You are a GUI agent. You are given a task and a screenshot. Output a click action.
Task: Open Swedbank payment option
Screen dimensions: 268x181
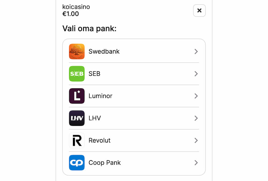(121, 52)
